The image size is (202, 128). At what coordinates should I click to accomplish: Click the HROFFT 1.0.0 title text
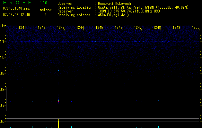[25, 3]
